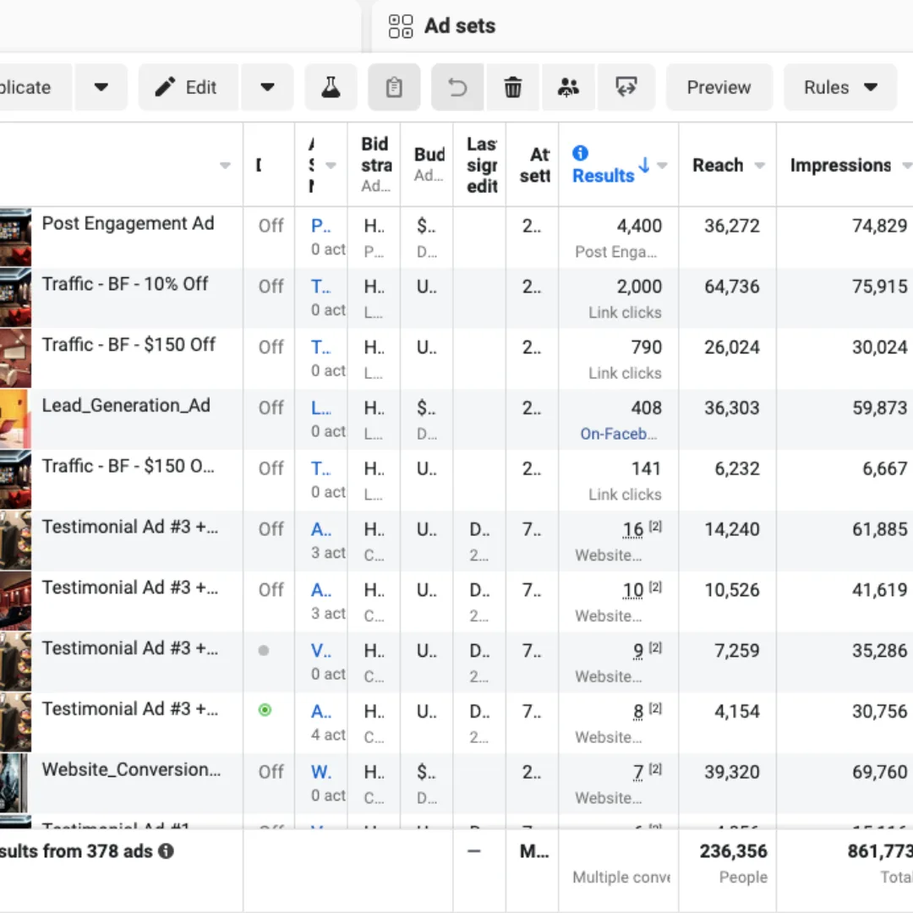Open On-Faceb... link under 408 results
This screenshot has width=913, height=913.
pos(618,434)
